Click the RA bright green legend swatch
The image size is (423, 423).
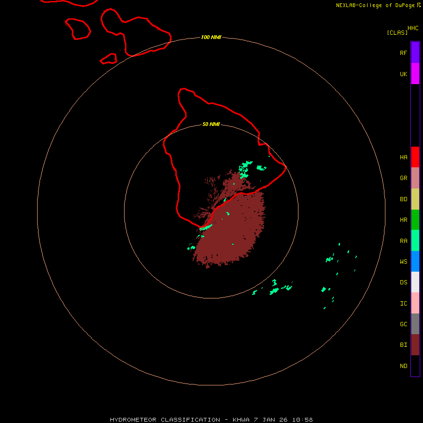tap(415, 241)
